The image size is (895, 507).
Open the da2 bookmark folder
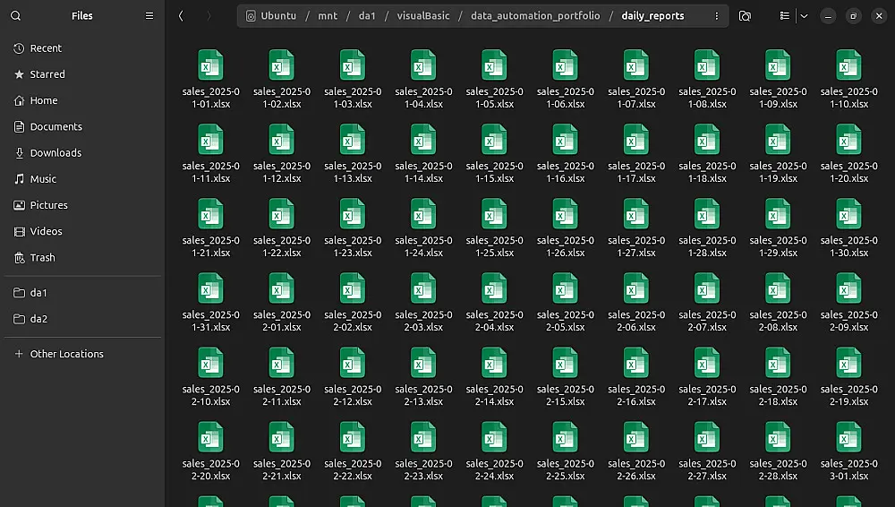(82, 319)
